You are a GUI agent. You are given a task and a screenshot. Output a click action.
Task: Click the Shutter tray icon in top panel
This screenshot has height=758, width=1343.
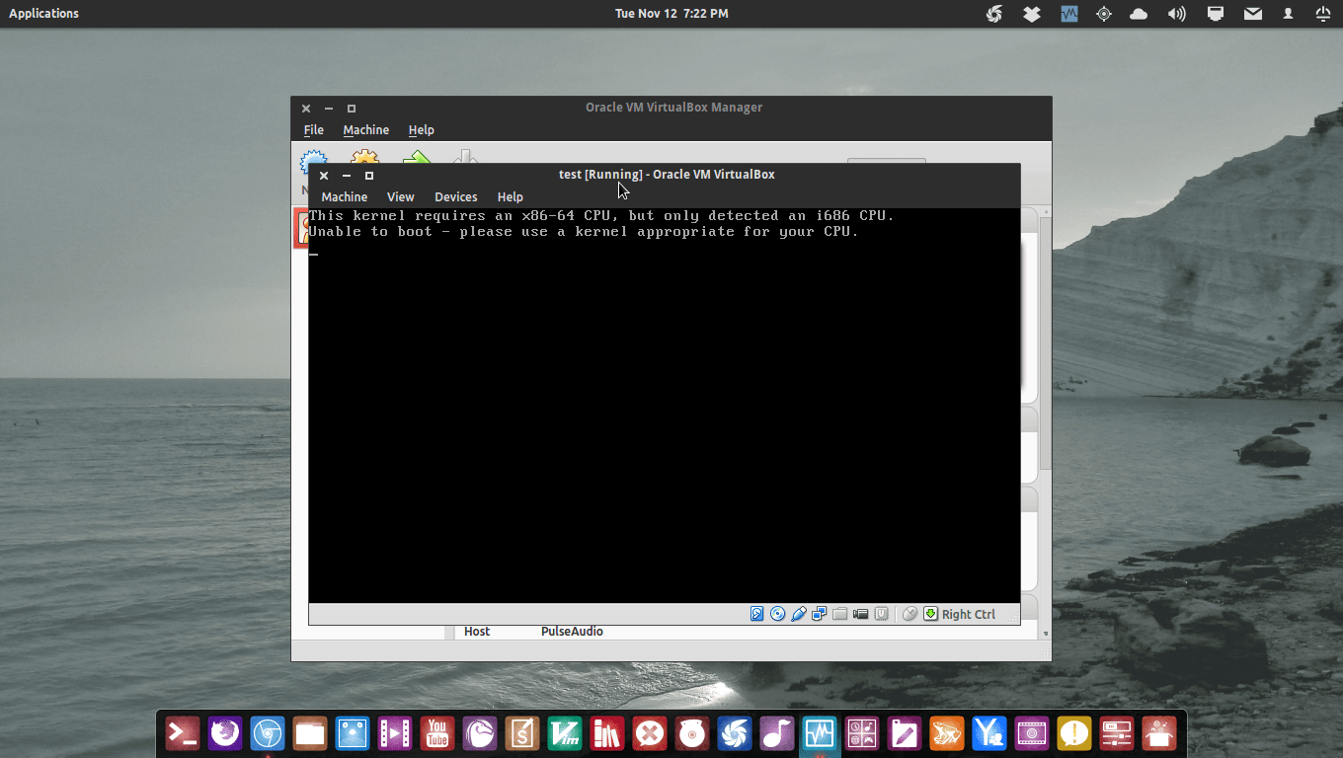[x=994, y=14]
